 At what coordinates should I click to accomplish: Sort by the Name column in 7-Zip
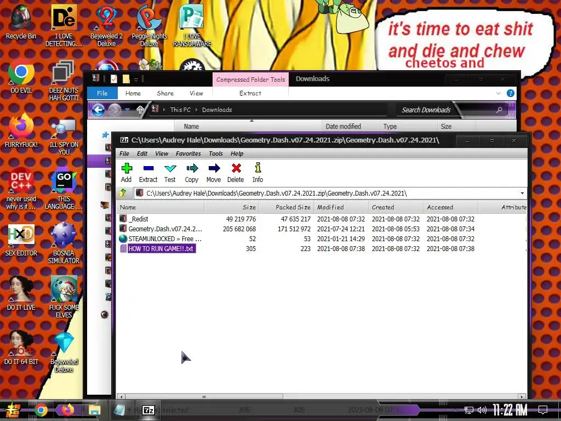pos(161,207)
